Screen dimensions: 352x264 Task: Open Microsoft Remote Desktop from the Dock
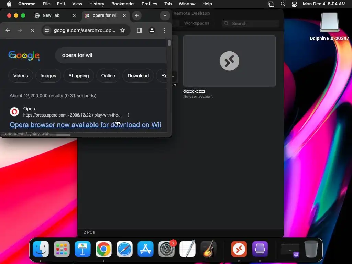point(239,249)
